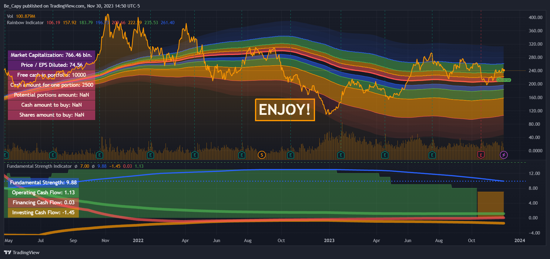Click the Shares amount to buy: NaN cell
This screenshot has width=550, height=259.
coord(52,115)
